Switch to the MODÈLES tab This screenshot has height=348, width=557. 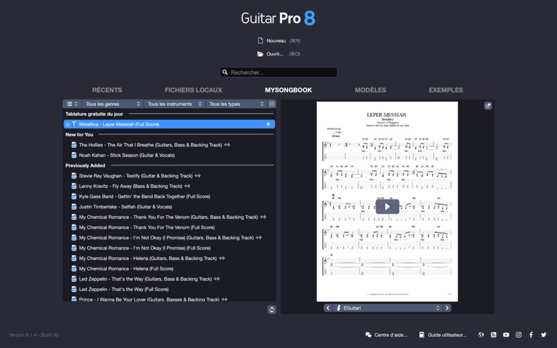[370, 90]
